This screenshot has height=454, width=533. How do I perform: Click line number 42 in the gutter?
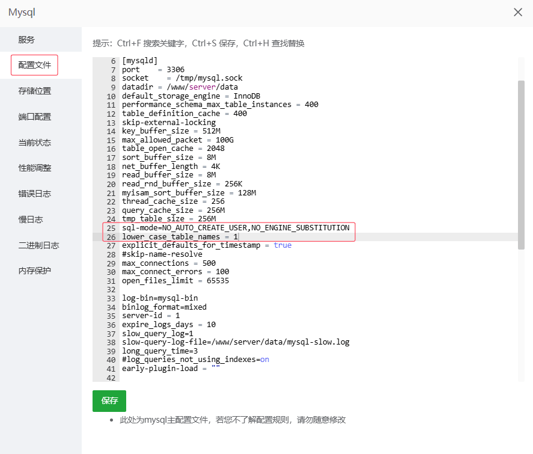click(x=111, y=378)
